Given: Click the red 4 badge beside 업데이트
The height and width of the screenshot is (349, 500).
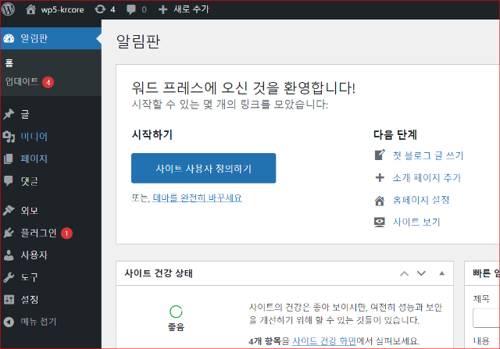Looking at the screenshot, I should pyautogui.click(x=48, y=83).
